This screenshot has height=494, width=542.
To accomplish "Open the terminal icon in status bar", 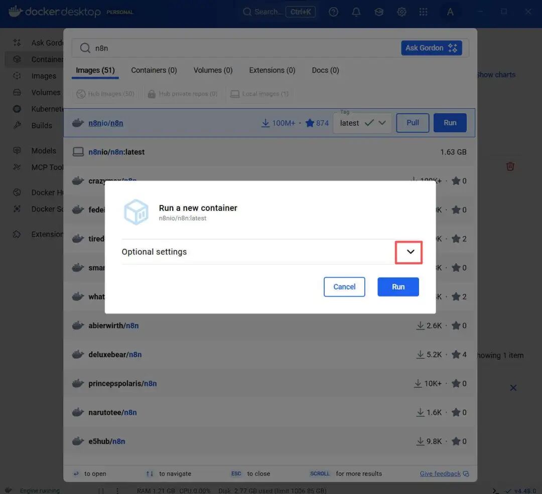I will [495, 490].
